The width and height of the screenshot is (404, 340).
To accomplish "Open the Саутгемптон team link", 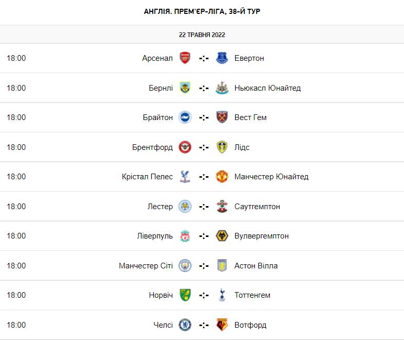I will click(x=257, y=207).
